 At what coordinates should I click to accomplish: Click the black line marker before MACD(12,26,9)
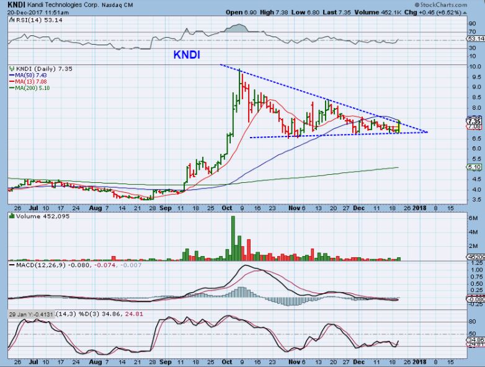pyautogui.click(x=12, y=265)
